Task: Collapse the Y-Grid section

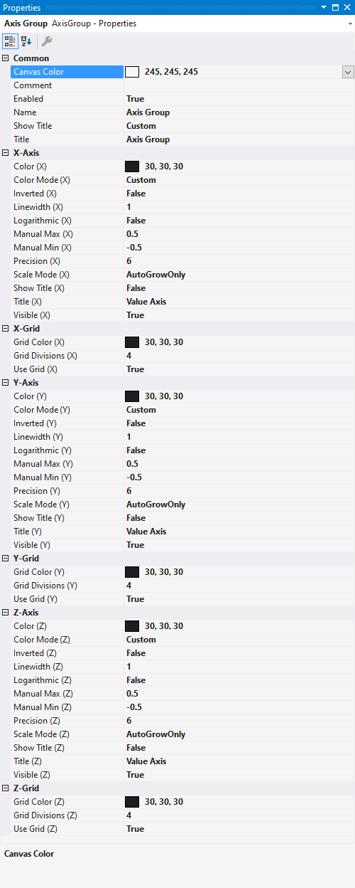Action: (x=6, y=559)
